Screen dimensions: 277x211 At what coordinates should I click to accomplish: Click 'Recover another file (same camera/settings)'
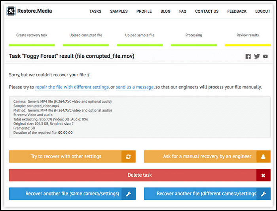click(x=72, y=194)
